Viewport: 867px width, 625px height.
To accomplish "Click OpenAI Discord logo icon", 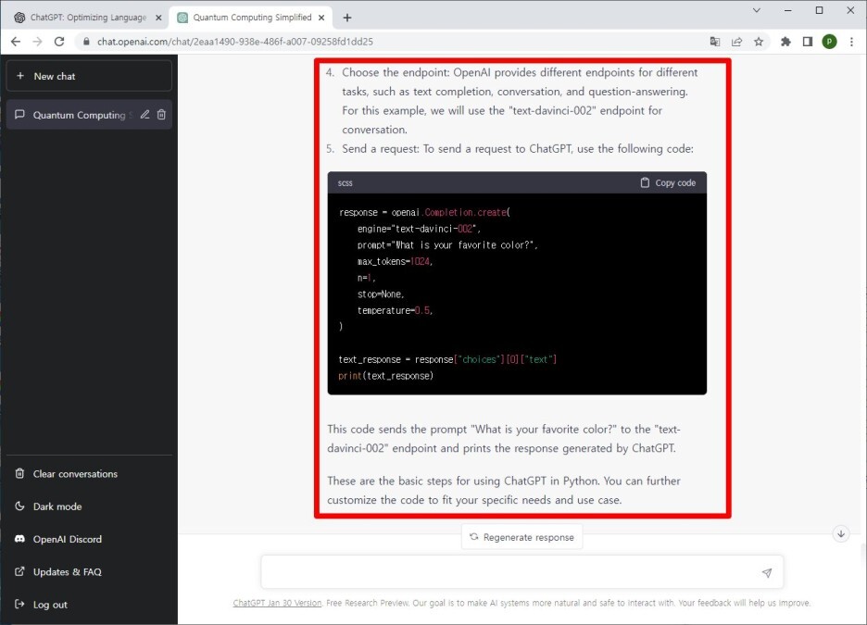I will (x=19, y=538).
